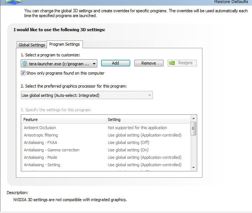The height and width of the screenshot is (213, 252).
Task: Click the 'Use global setting (Off)' value
Action: tap(128, 142)
